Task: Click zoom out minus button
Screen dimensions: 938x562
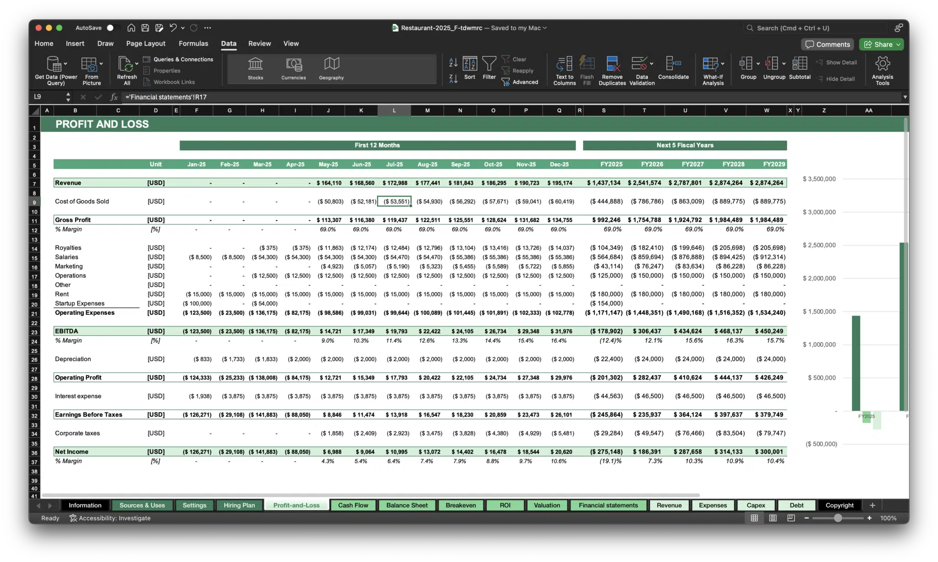Action: (807, 518)
